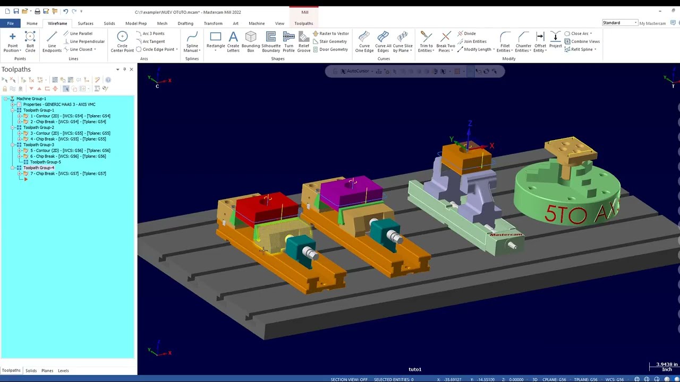Select the Project tool
The width and height of the screenshot is (680, 382).
click(555, 40)
